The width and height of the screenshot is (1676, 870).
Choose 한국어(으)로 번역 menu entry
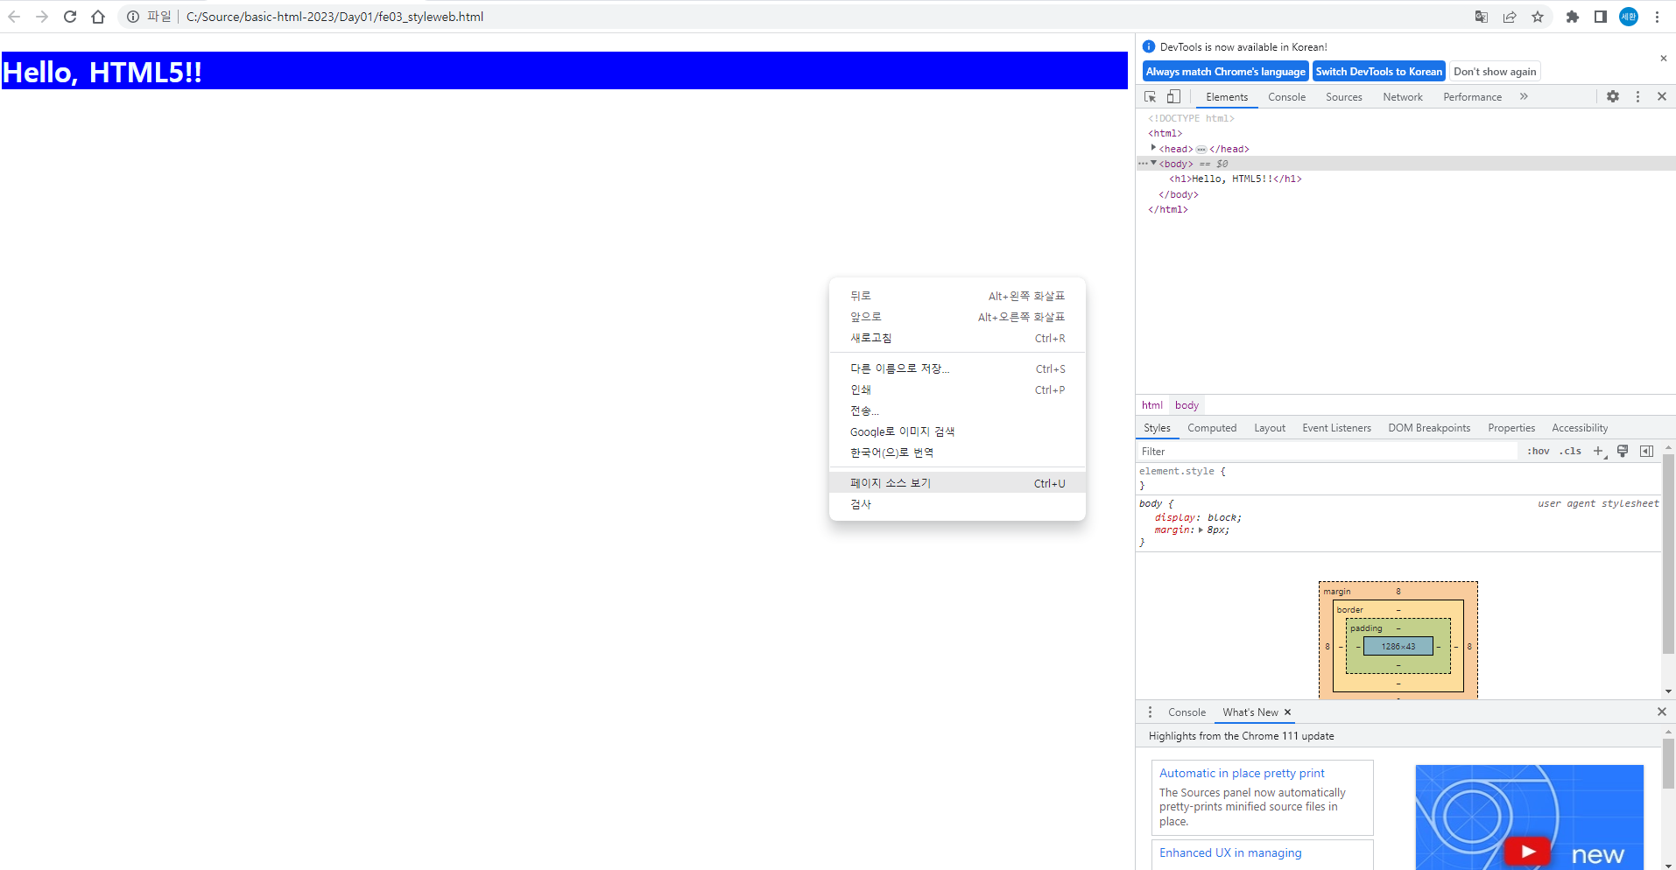(x=957, y=453)
